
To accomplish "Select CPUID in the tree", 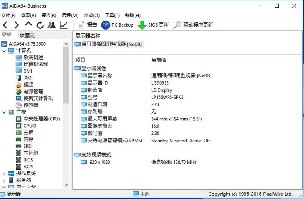I will pyautogui.click(x=26, y=126).
